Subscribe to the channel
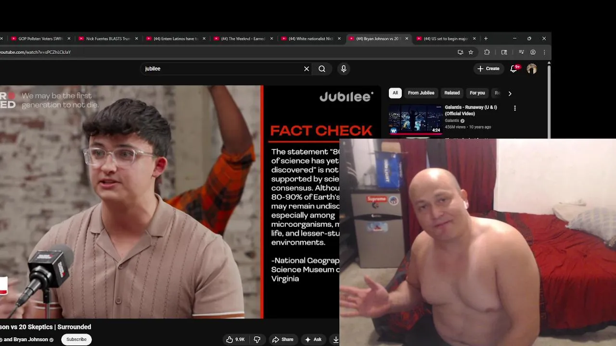Viewport: 616px width, 346px height. point(77,339)
